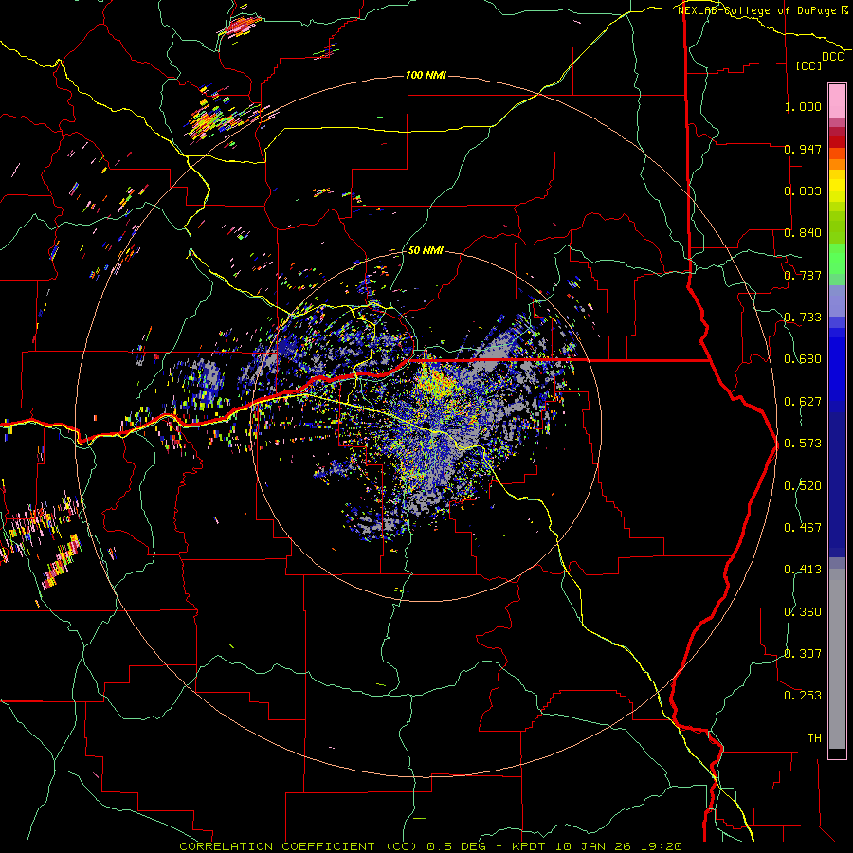853x853 pixels.
Task: Select the 0.253 scale value
Action: [803, 696]
